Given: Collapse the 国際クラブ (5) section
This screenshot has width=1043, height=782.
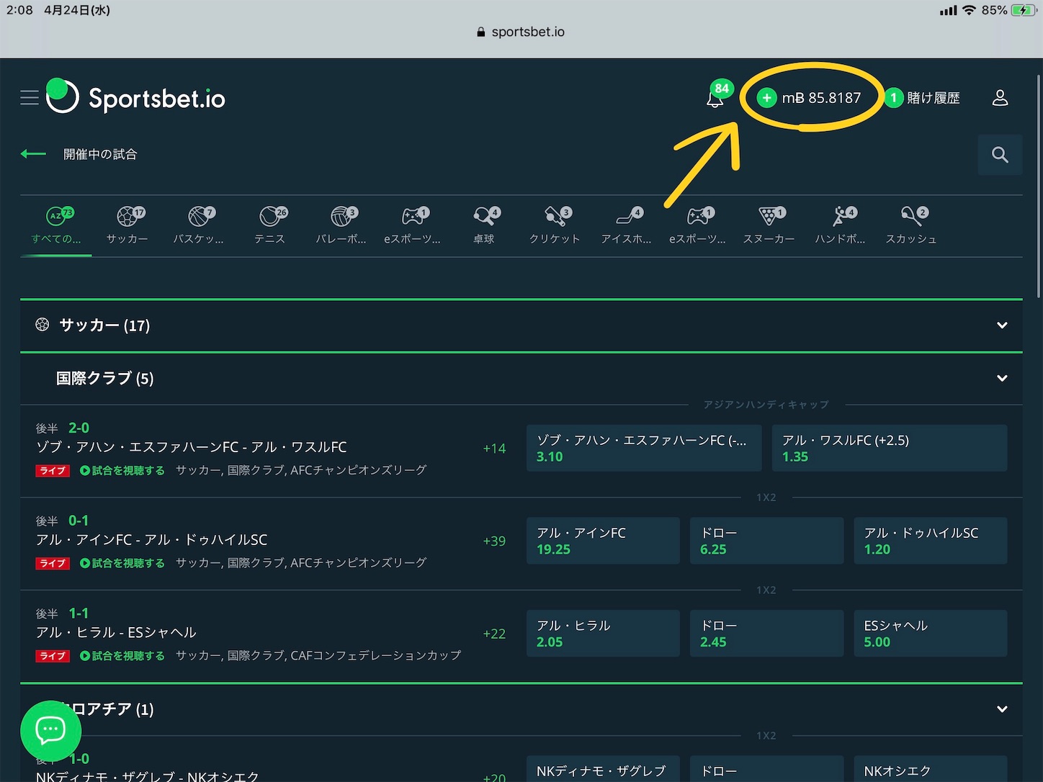Looking at the screenshot, I should [x=1002, y=379].
